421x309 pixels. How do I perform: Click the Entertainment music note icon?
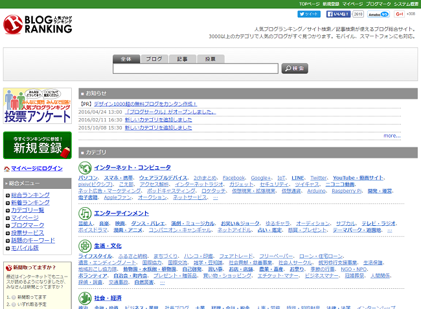(85, 214)
